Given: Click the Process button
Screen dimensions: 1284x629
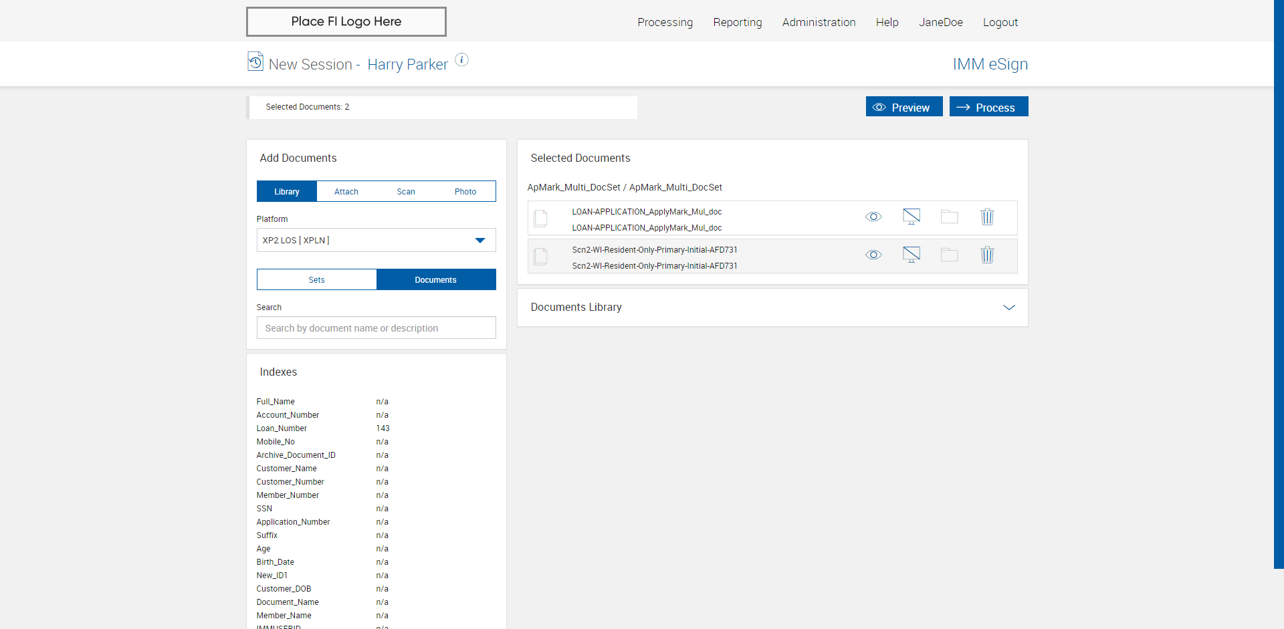Looking at the screenshot, I should pos(988,107).
